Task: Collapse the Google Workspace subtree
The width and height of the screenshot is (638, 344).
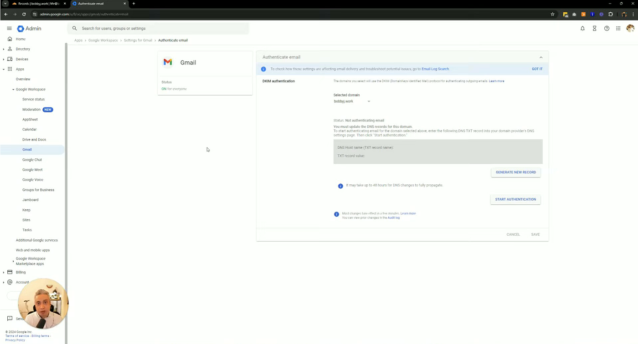Action: pos(13,90)
